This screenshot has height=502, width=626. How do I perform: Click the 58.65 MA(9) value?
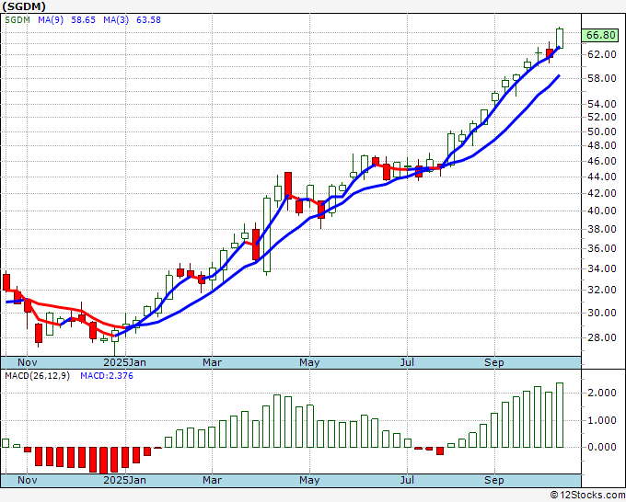(x=83, y=19)
